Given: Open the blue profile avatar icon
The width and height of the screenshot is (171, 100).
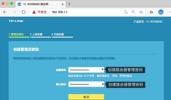Looking at the screenshot, I should 161,12.
